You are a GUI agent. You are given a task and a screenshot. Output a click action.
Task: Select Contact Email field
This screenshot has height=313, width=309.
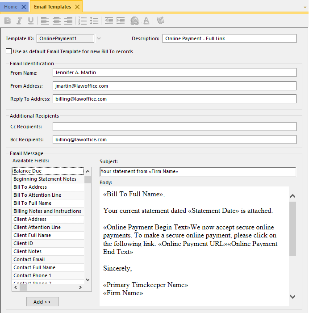48,259
